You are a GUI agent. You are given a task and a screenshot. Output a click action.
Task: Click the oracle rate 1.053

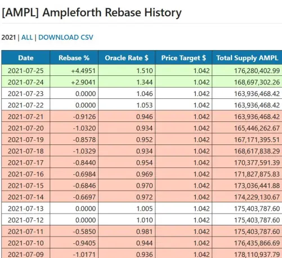145,105
